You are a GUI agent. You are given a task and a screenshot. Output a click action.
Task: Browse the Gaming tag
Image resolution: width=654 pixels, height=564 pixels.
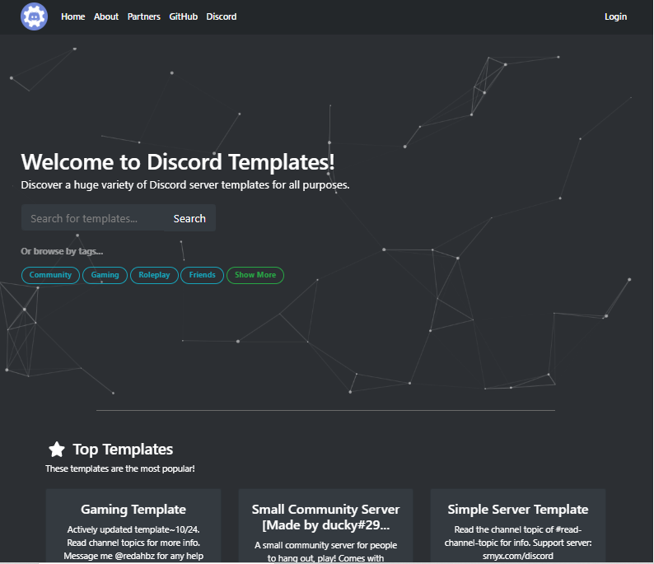point(105,275)
